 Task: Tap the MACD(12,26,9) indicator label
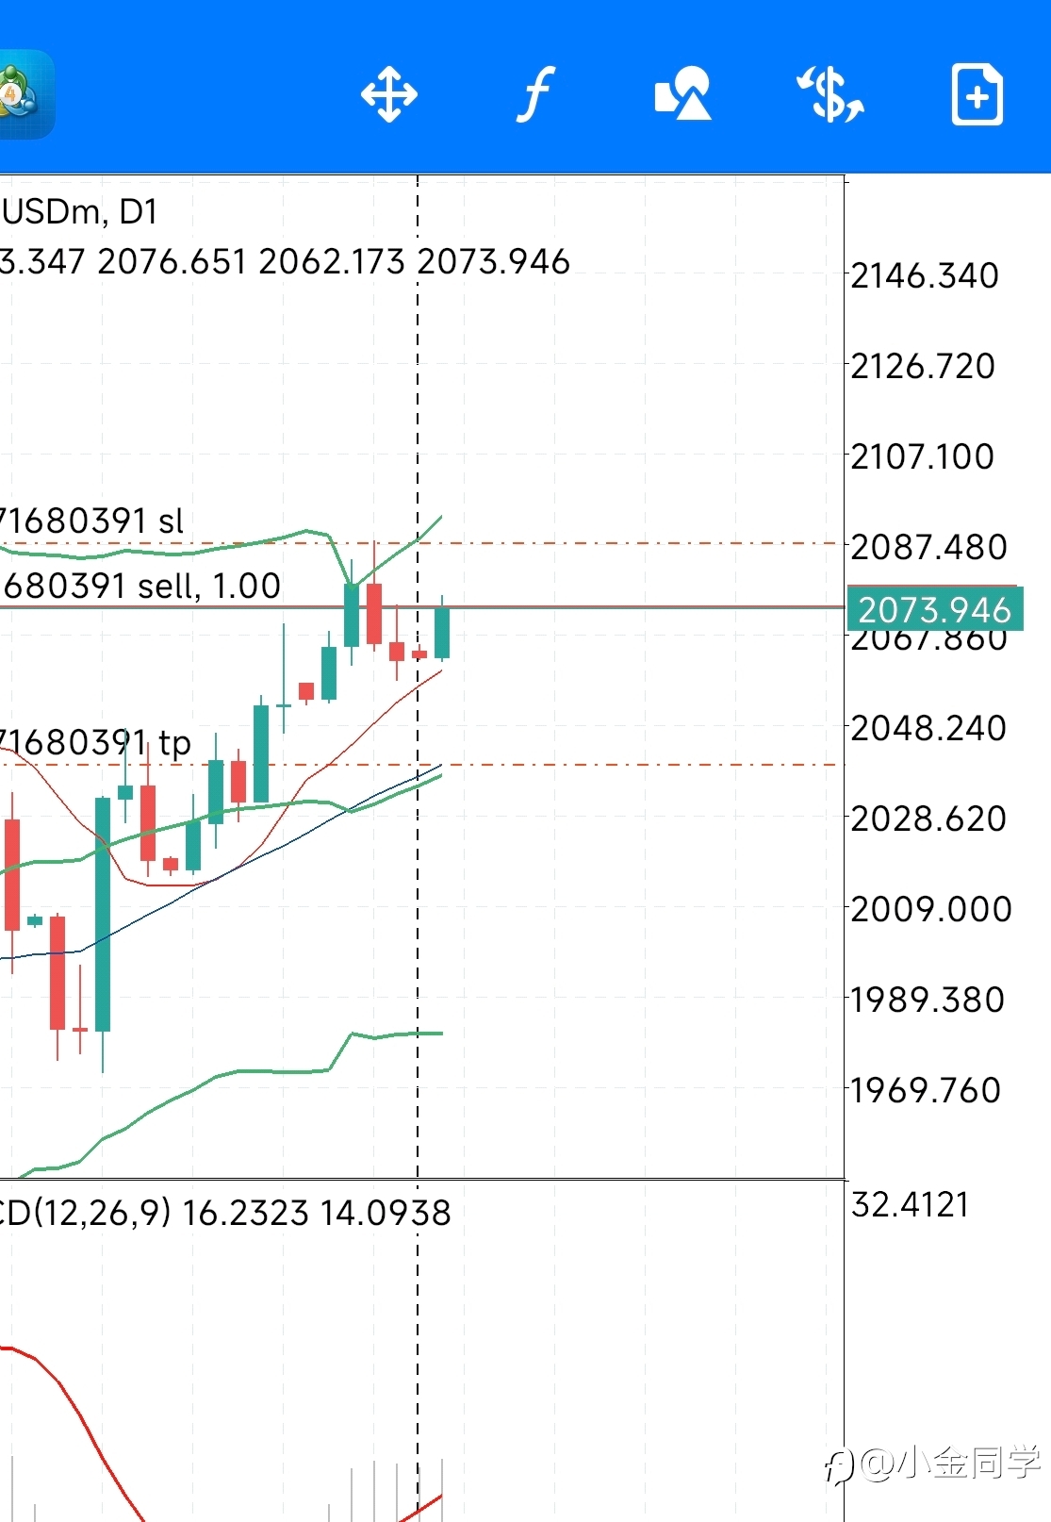[x=85, y=1212]
